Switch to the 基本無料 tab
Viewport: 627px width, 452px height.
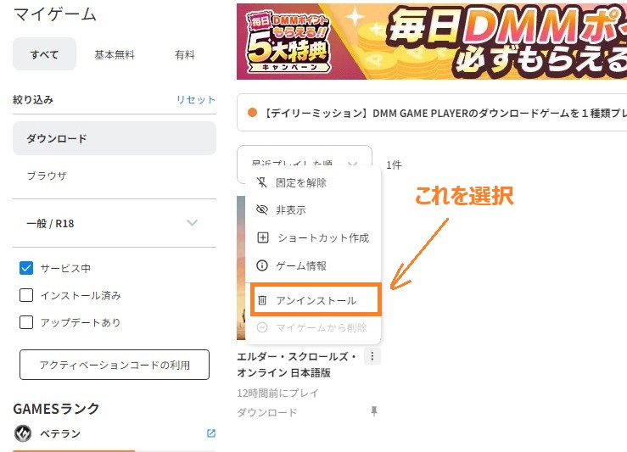[x=115, y=54]
